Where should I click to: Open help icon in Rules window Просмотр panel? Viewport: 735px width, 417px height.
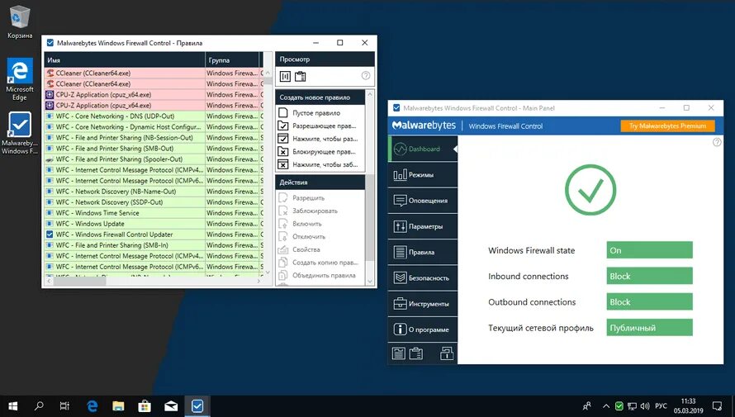(x=366, y=75)
